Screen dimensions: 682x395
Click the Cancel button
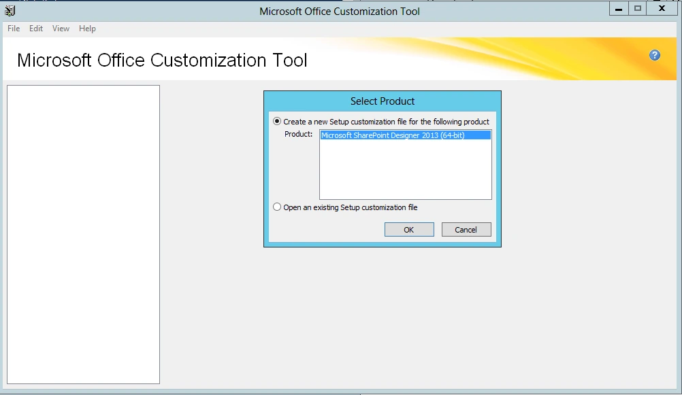click(x=466, y=229)
